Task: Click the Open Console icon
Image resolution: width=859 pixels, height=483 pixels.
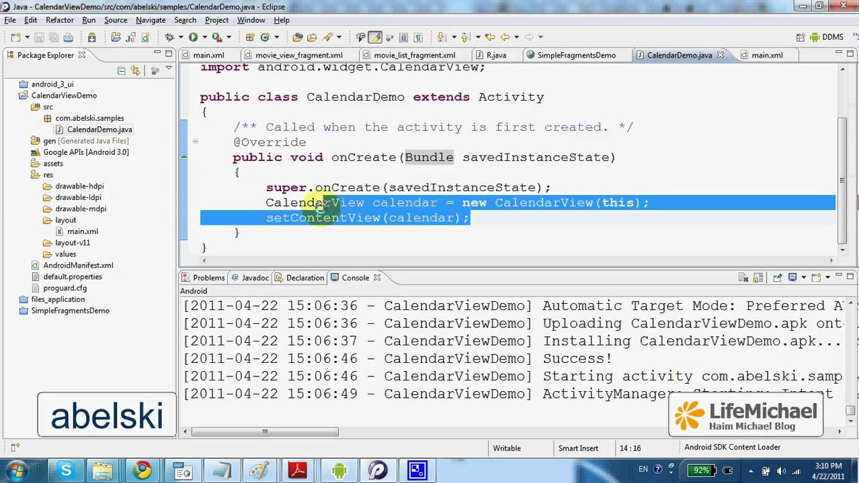Action: coord(816,277)
